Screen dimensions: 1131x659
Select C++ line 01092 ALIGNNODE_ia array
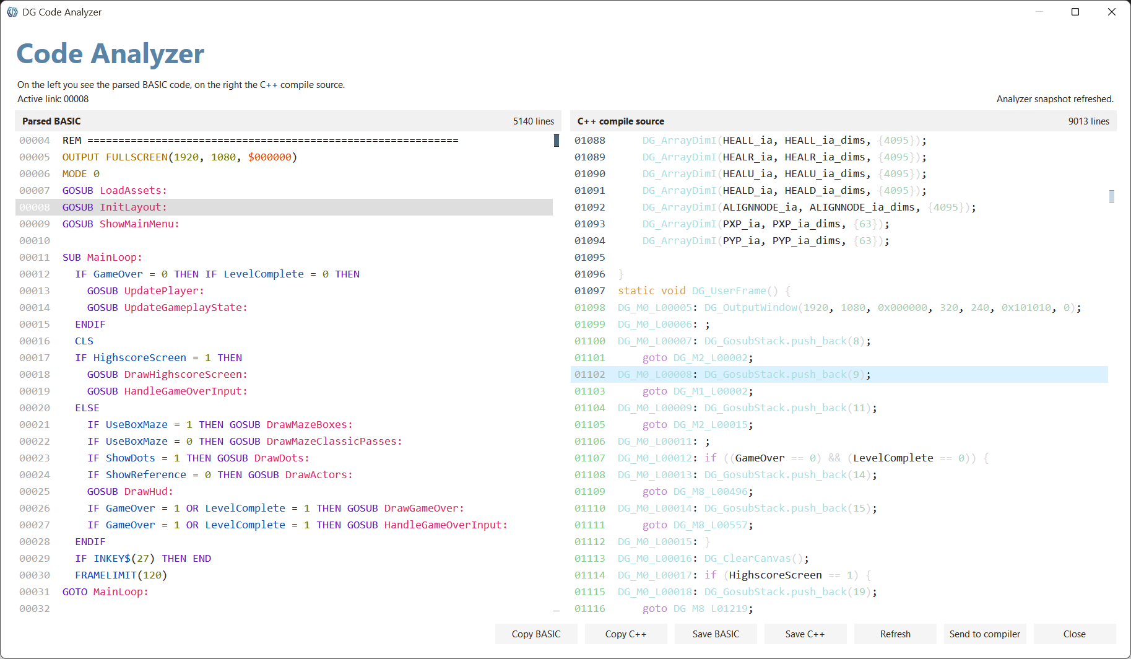coord(839,207)
